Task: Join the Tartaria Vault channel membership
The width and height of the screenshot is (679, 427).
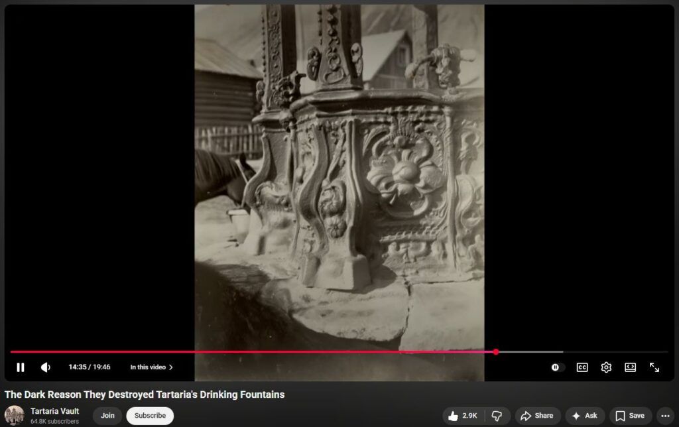Action: (x=107, y=416)
